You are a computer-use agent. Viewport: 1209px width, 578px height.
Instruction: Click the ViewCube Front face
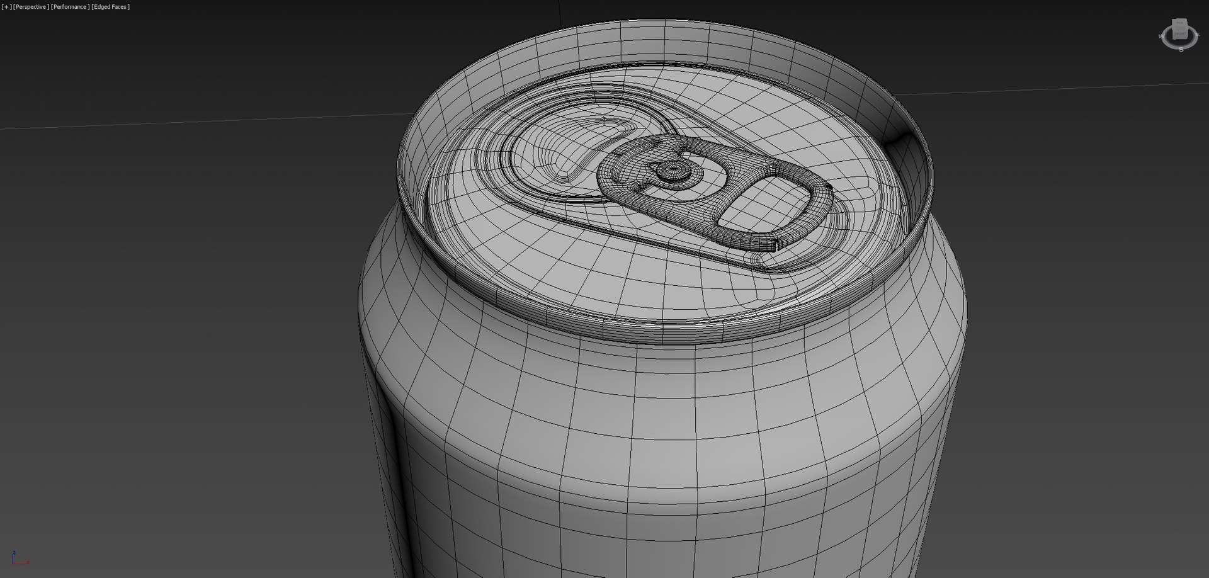click(x=1179, y=34)
